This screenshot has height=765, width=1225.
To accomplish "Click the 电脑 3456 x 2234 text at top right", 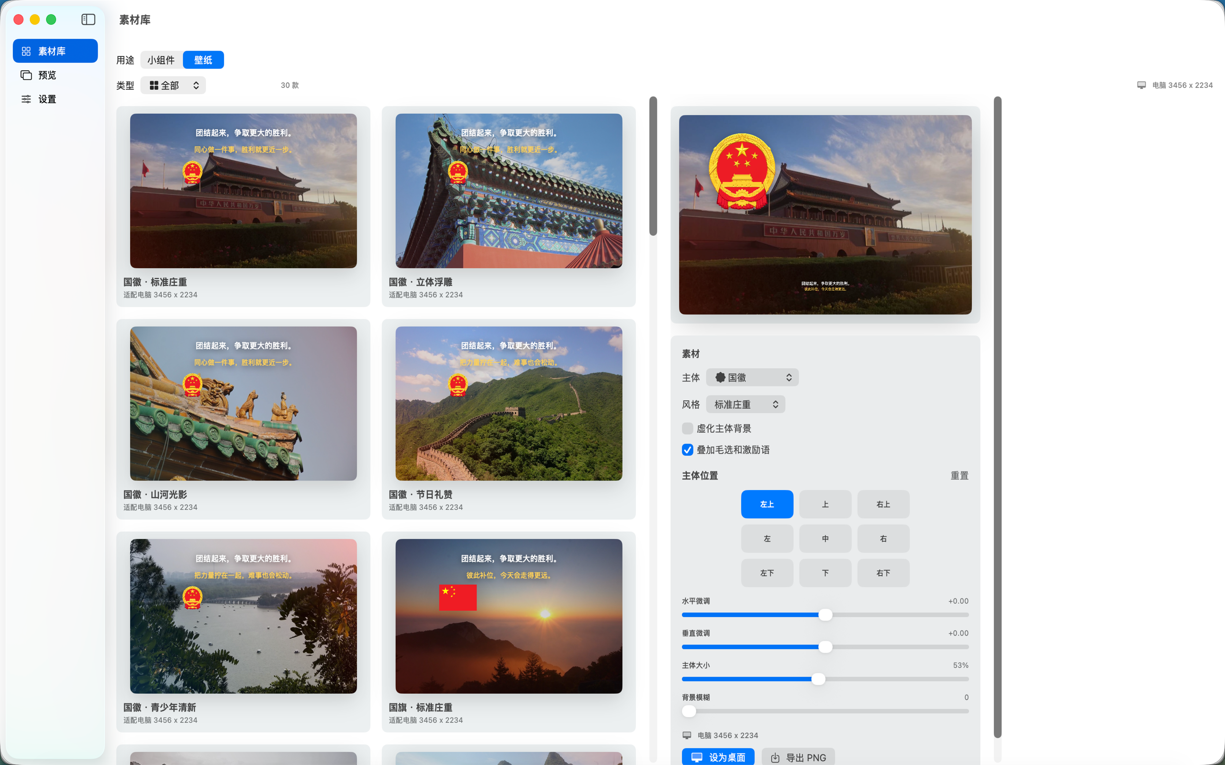I will coord(1182,85).
